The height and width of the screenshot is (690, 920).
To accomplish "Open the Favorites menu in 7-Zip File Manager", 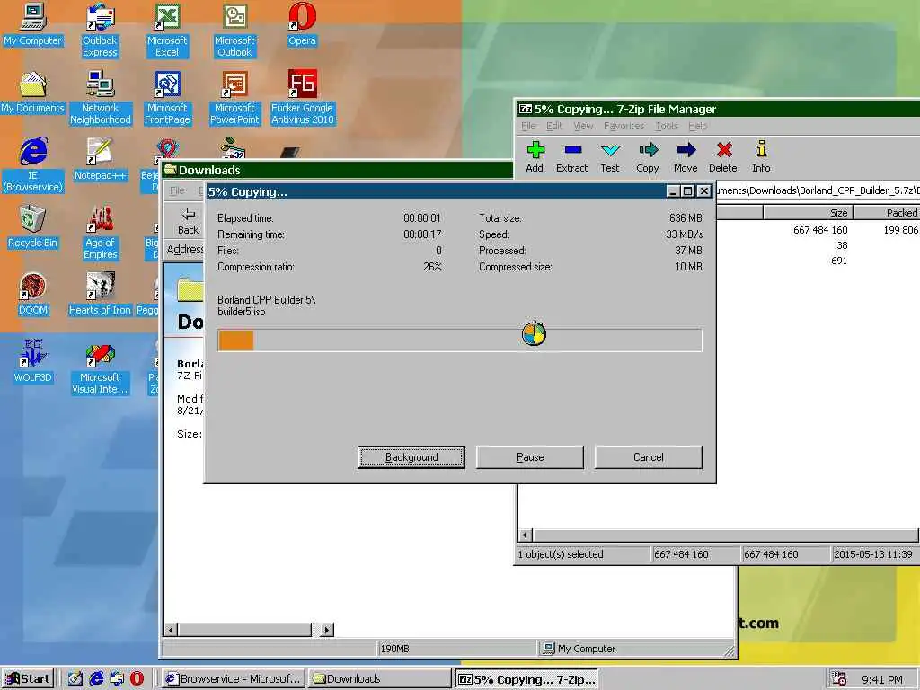I will point(624,126).
